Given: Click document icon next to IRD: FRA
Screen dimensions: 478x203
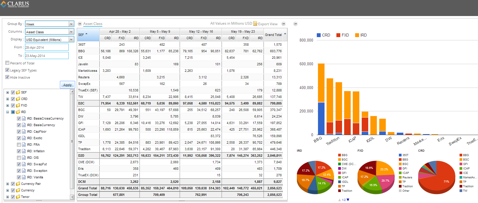Looking at the screenshot, I should tap(24, 145).
